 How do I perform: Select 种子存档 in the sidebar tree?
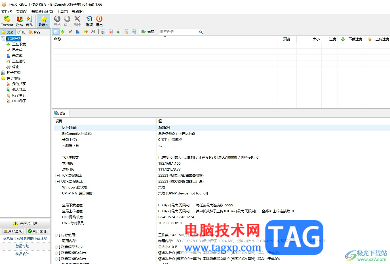coord(14,73)
